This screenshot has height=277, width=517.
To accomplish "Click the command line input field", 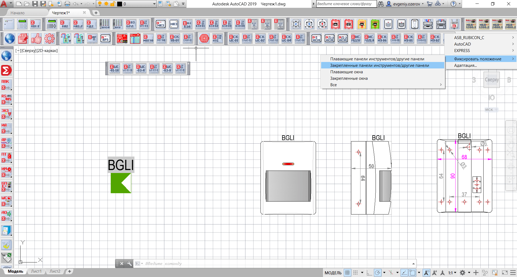I will 277,264.
